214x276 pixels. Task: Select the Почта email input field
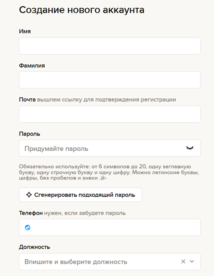pos(109,114)
